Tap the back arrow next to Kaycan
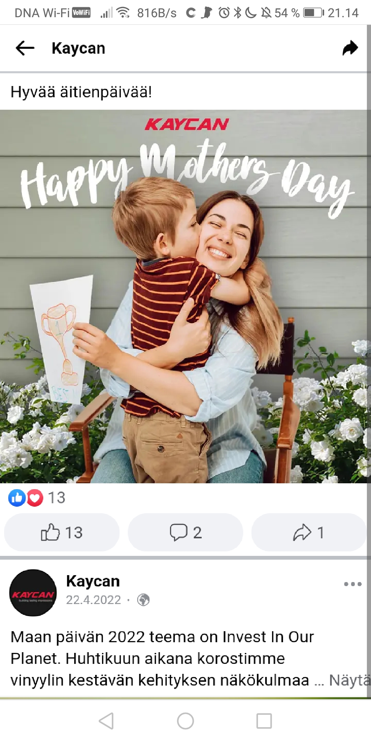Viewport: 371px width, 743px height. click(x=25, y=48)
